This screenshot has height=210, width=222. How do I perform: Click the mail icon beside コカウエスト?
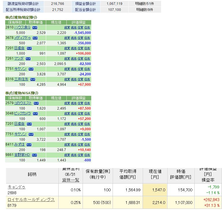[36, 103]
